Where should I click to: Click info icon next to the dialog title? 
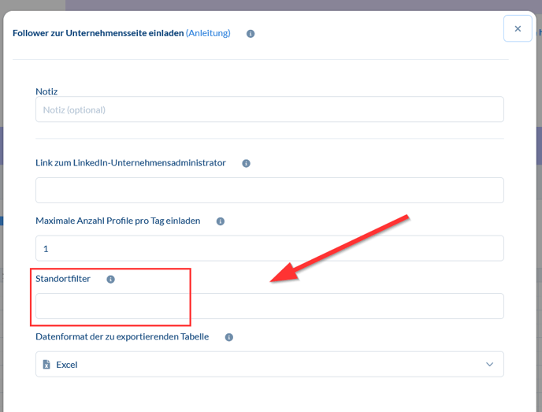[x=251, y=34]
